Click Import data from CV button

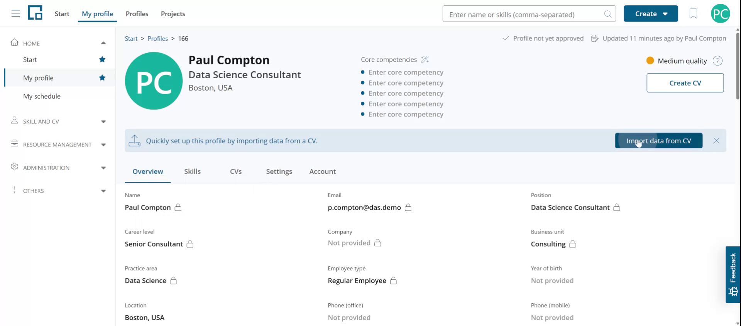(658, 141)
